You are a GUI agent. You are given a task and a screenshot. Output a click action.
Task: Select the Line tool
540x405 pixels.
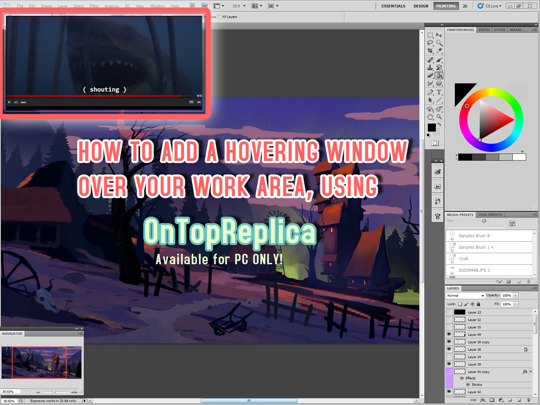pyautogui.click(x=439, y=100)
